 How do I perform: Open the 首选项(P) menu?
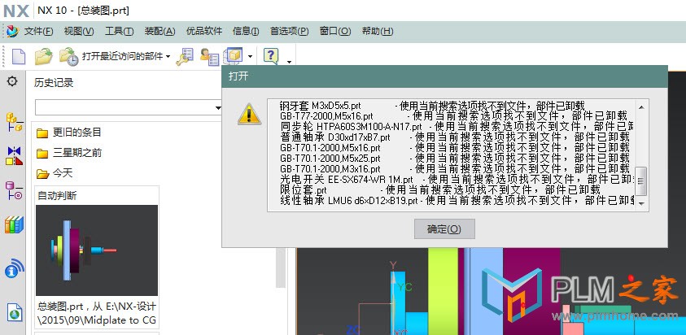pos(289,31)
